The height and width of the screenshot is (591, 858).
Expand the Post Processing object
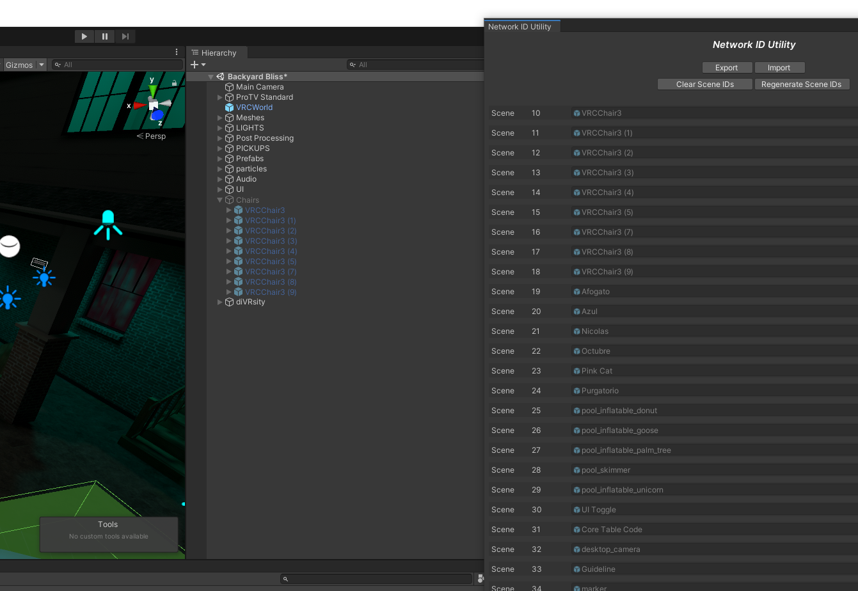(220, 138)
